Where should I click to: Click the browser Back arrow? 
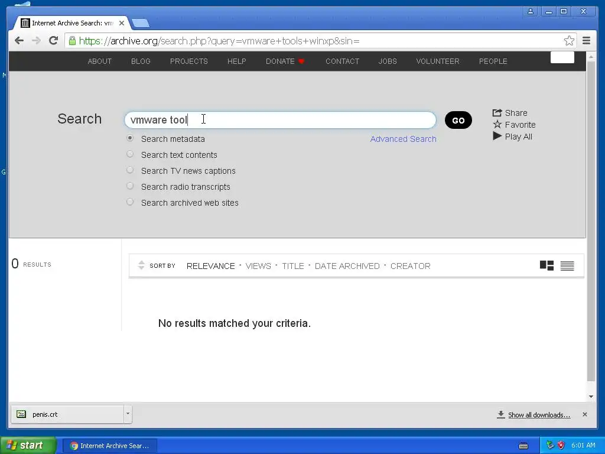point(19,41)
